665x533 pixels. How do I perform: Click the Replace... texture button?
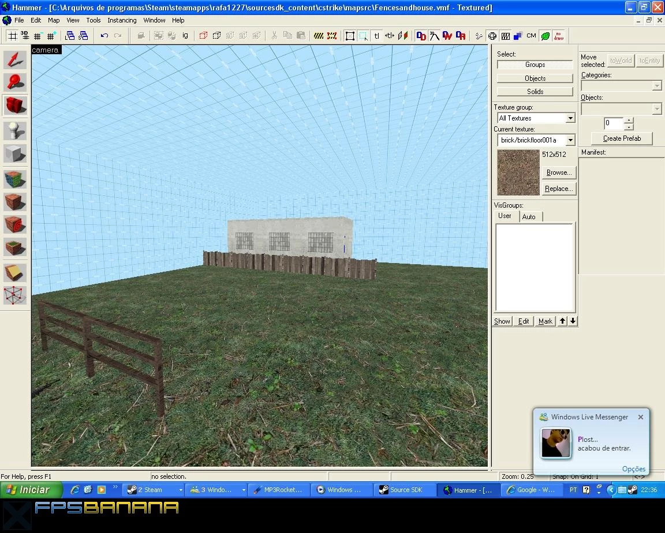(559, 189)
